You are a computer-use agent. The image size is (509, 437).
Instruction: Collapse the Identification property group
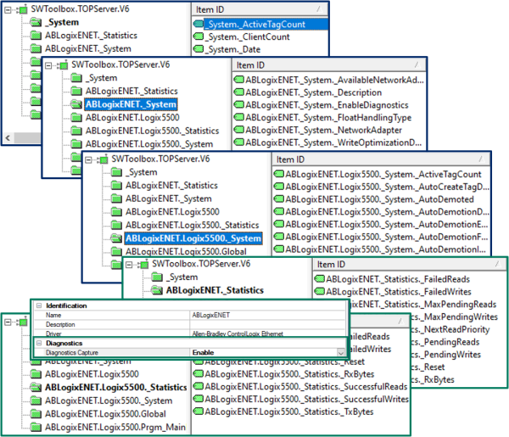point(39,305)
